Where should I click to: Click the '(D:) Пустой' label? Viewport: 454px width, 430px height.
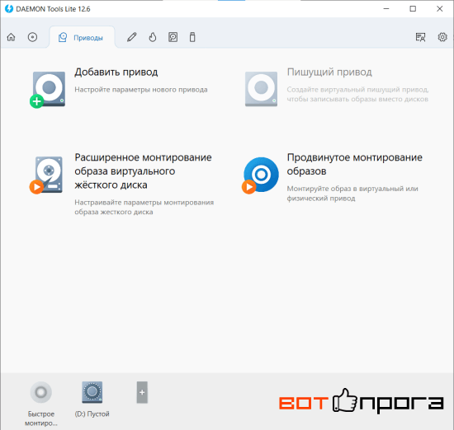pos(92,414)
